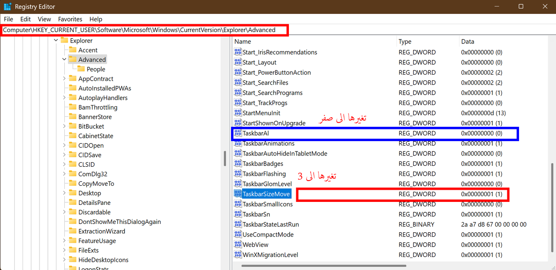Screen dimensions: 556x270
Task: Select the DontShowMeThisDialogAgain key
Action: pos(119,222)
